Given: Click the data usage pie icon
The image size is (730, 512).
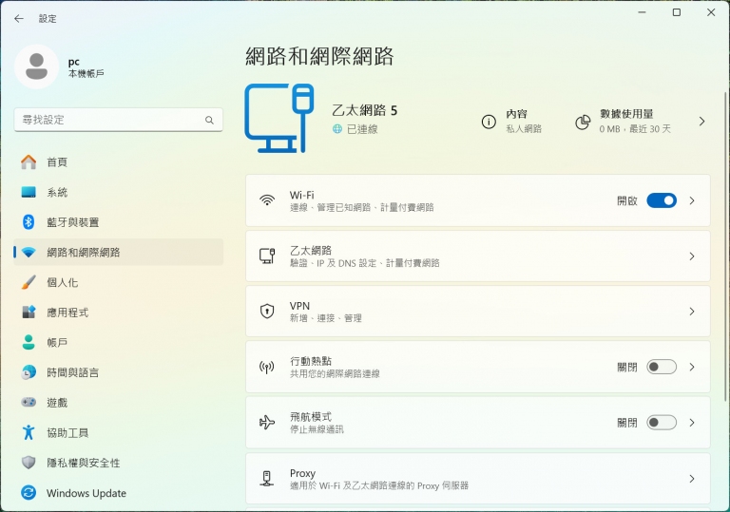Looking at the screenshot, I should 583,122.
